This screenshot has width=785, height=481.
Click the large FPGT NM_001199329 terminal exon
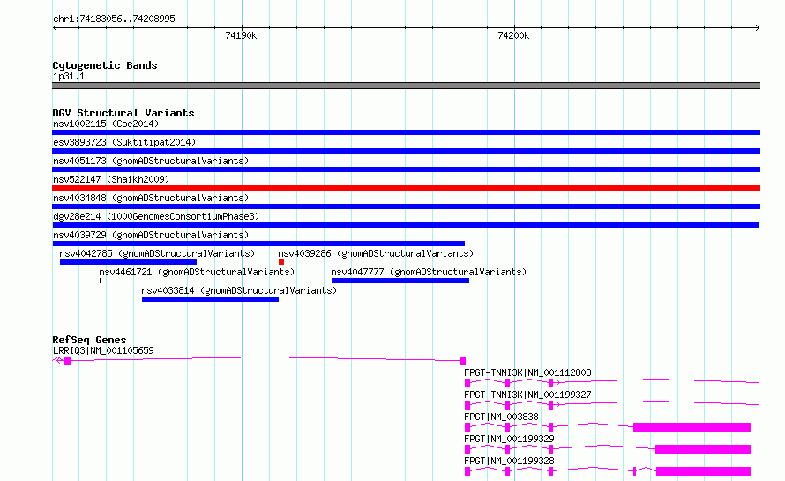point(703,449)
